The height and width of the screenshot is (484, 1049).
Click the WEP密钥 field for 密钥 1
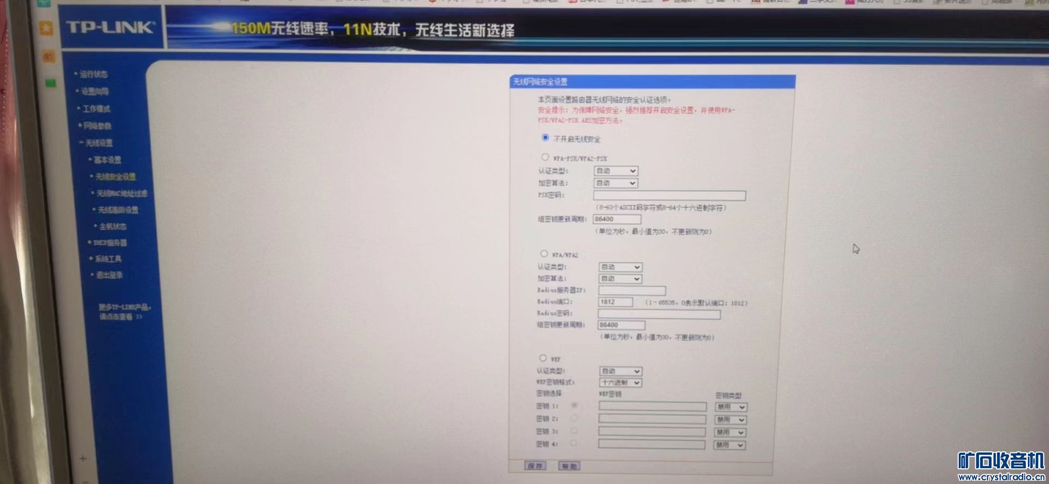click(652, 407)
